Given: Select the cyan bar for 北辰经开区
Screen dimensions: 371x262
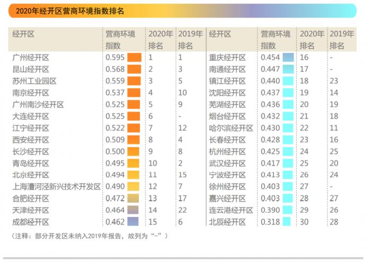Looking at the screenshot, I should pos(288,222).
